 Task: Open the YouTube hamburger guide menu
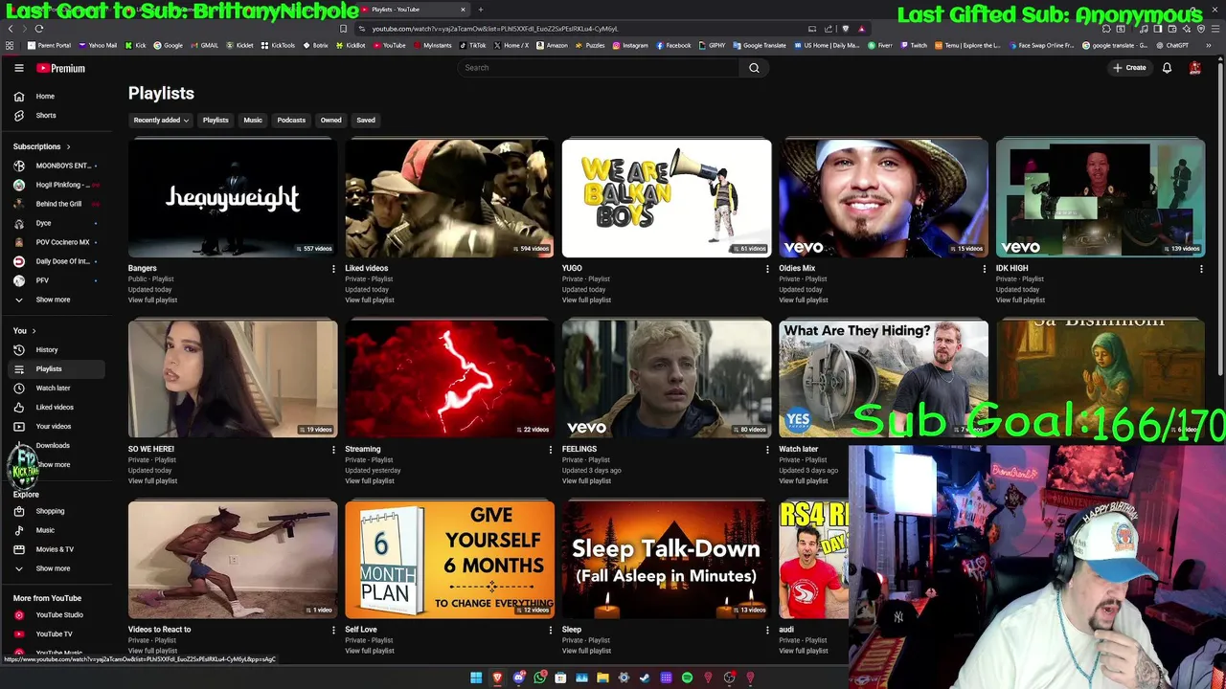coord(18,68)
